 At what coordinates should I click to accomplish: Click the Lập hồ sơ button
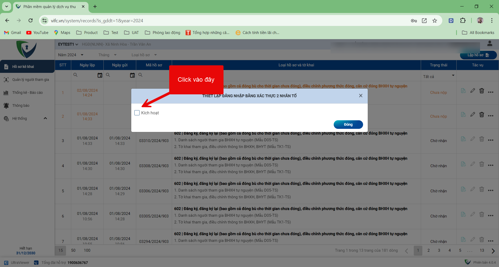coord(478,55)
